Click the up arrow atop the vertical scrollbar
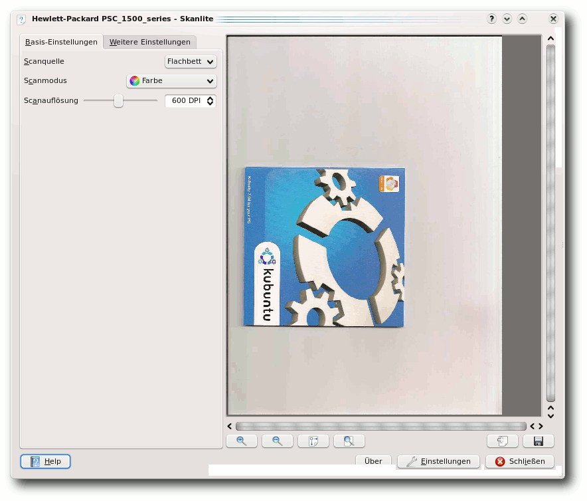 pos(550,39)
